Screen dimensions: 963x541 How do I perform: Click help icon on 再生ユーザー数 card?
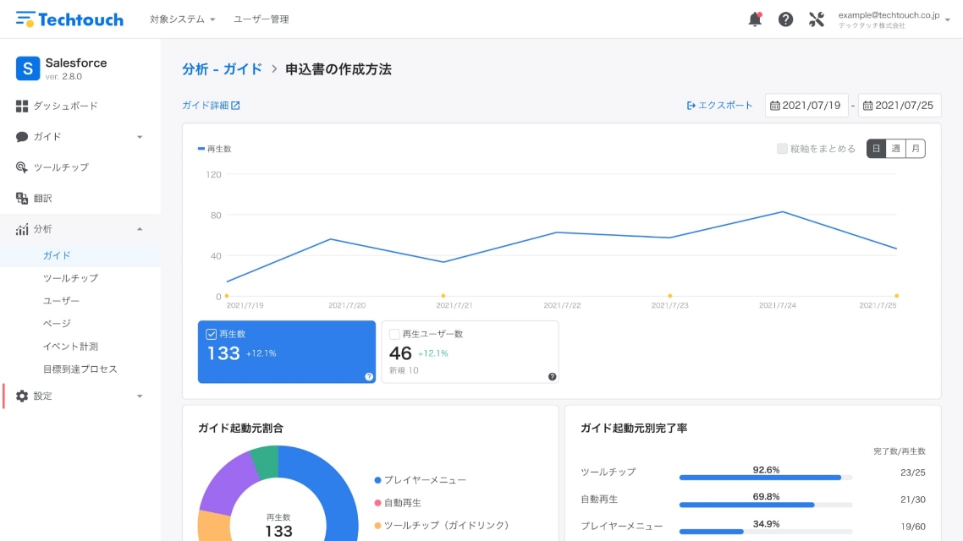[552, 376]
